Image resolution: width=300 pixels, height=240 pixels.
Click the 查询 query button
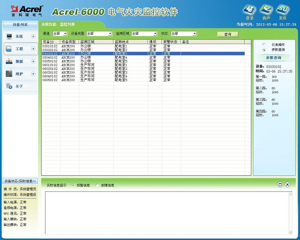pos(228,34)
